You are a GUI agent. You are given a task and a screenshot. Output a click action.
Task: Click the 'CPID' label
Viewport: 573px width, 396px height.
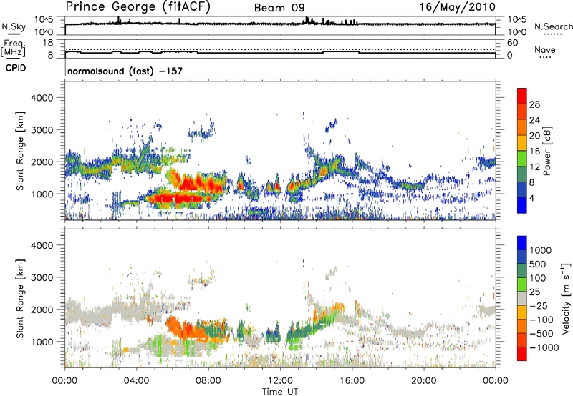point(16,68)
